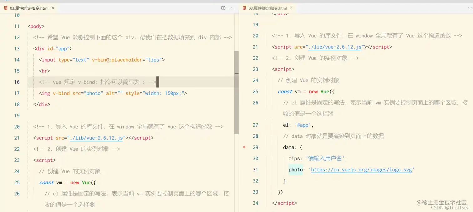Select line number 30 in right editor
The width and height of the screenshot is (473, 212).
(x=255, y=158)
